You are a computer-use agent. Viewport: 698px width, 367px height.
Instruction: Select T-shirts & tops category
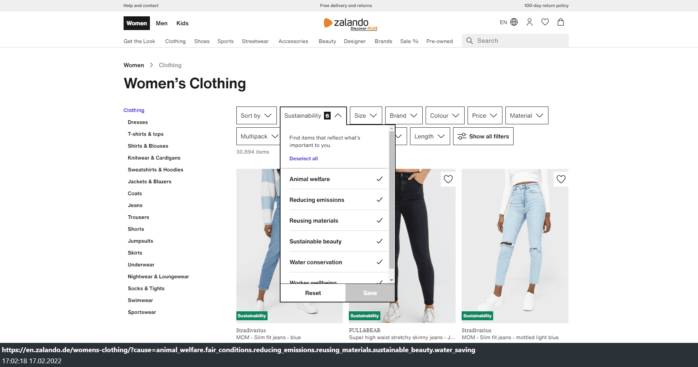point(145,134)
